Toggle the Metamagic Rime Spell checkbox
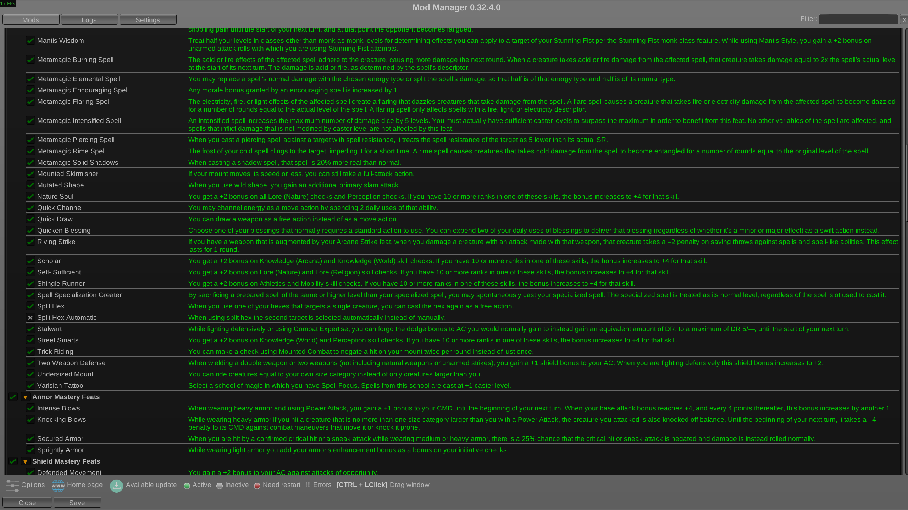Viewport: 908px width, 510px height. [31, 151]
